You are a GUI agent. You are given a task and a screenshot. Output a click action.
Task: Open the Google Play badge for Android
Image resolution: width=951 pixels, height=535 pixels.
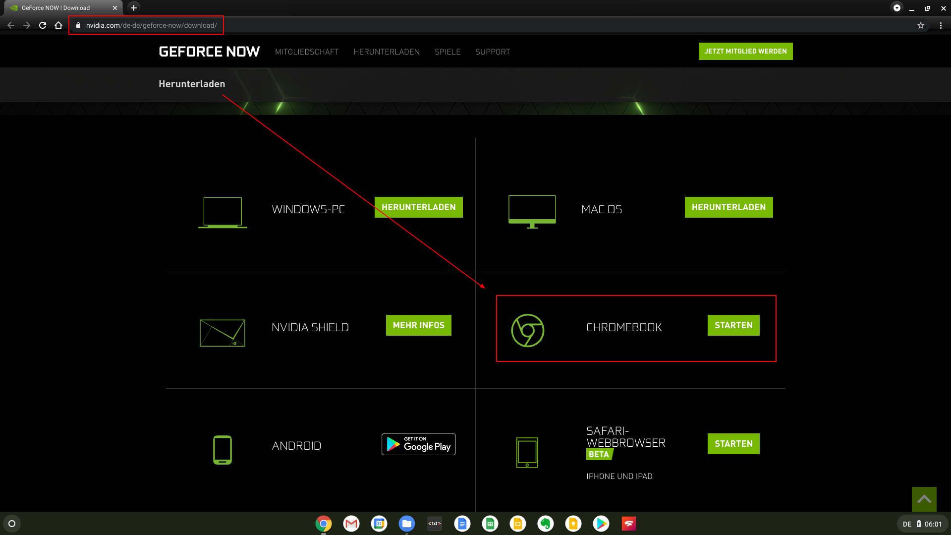(418, 444)
